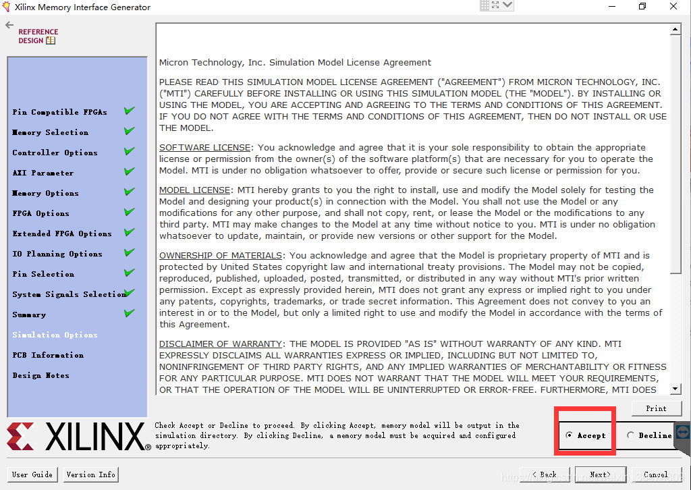Image resolution: width=691 pixels, height=490 pixels.
Task: Open the Reference Design book icon
Action: pyautogui.click(x=51, y=40)
